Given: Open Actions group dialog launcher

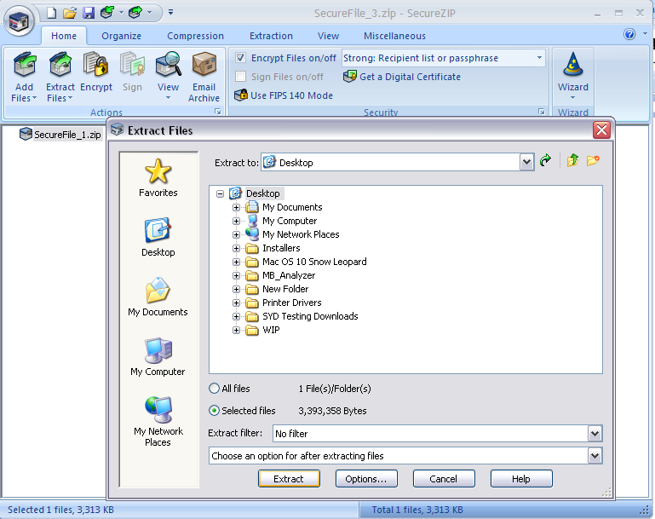Looking at the screenshot, I should tap(218, 112).
